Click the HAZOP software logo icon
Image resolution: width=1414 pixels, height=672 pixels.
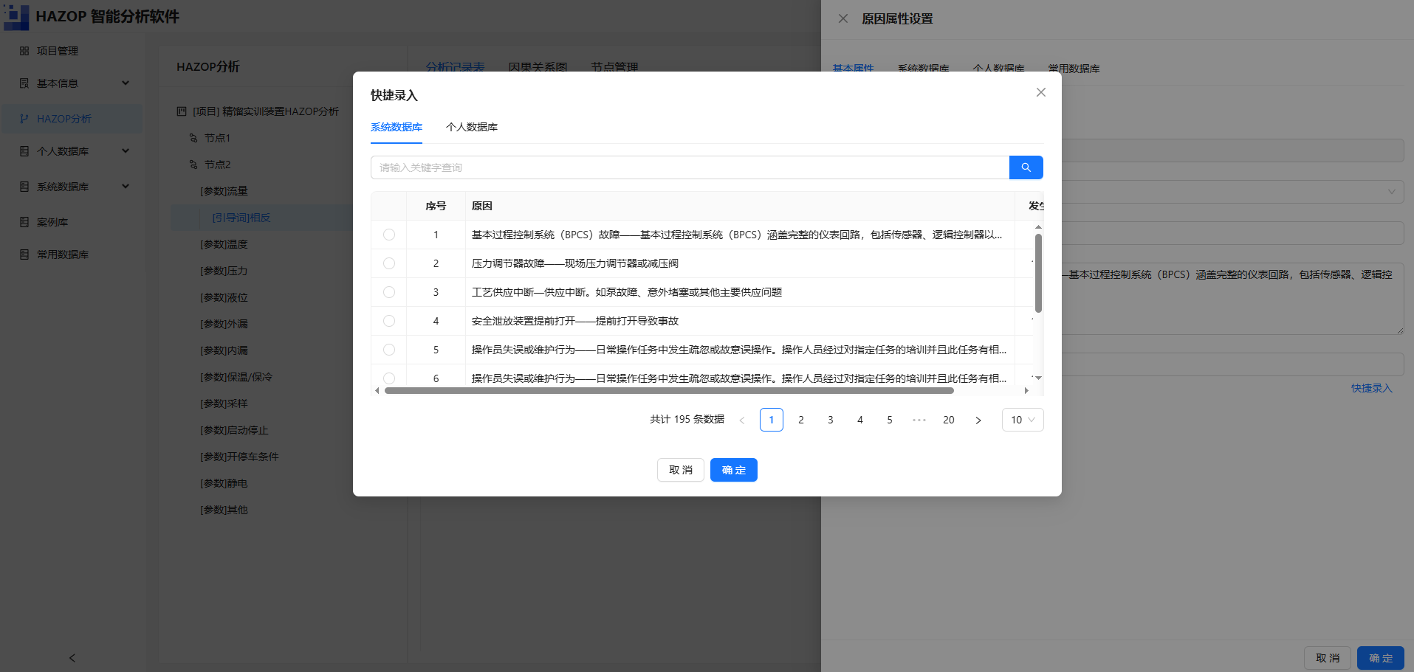16,16
